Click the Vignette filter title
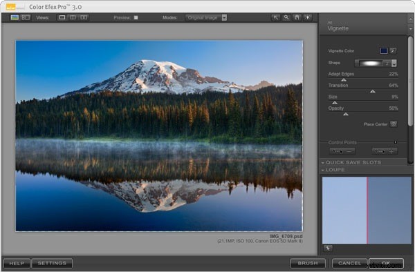415x272 pixels. 338,28
